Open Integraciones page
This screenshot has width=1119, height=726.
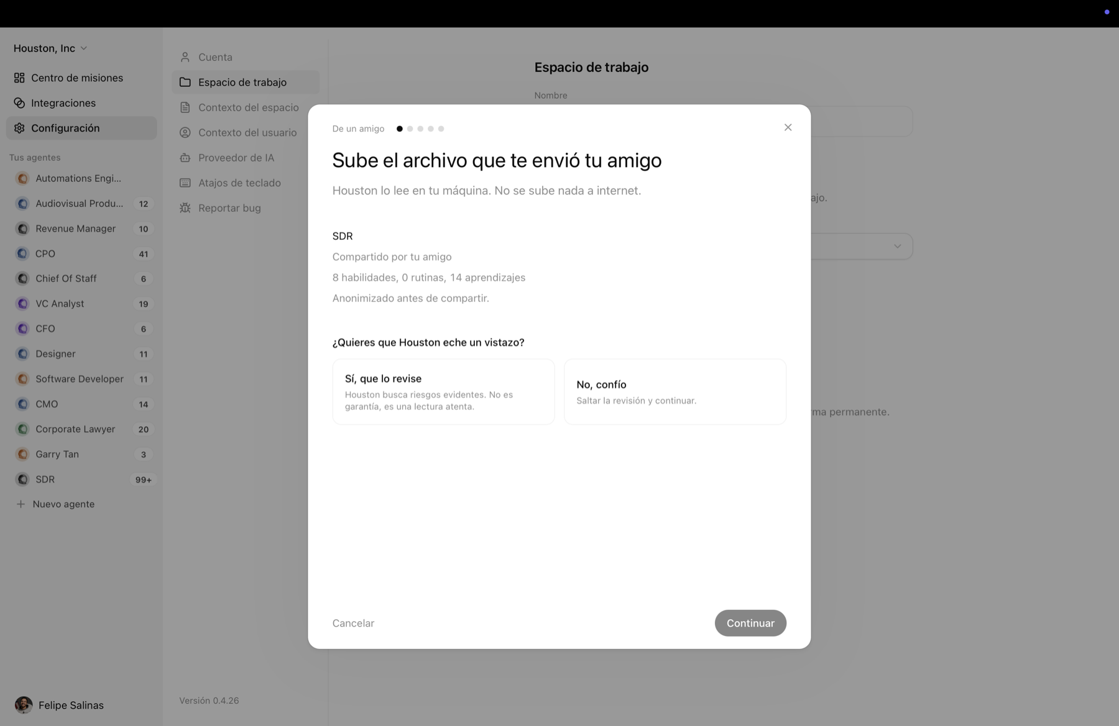click(x=81, y=102)
